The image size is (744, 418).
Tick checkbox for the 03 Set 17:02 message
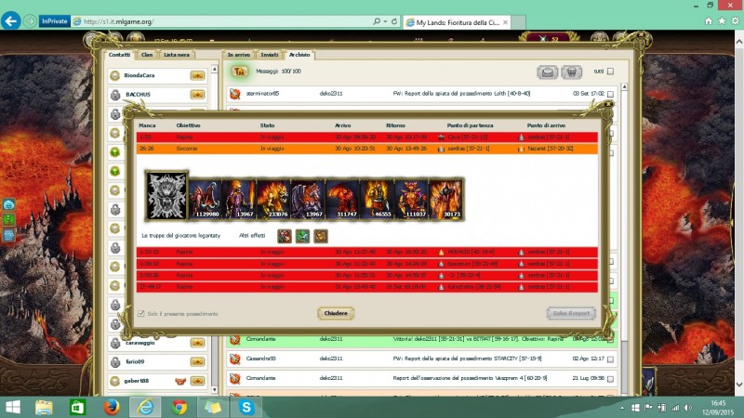pos(610,94)
